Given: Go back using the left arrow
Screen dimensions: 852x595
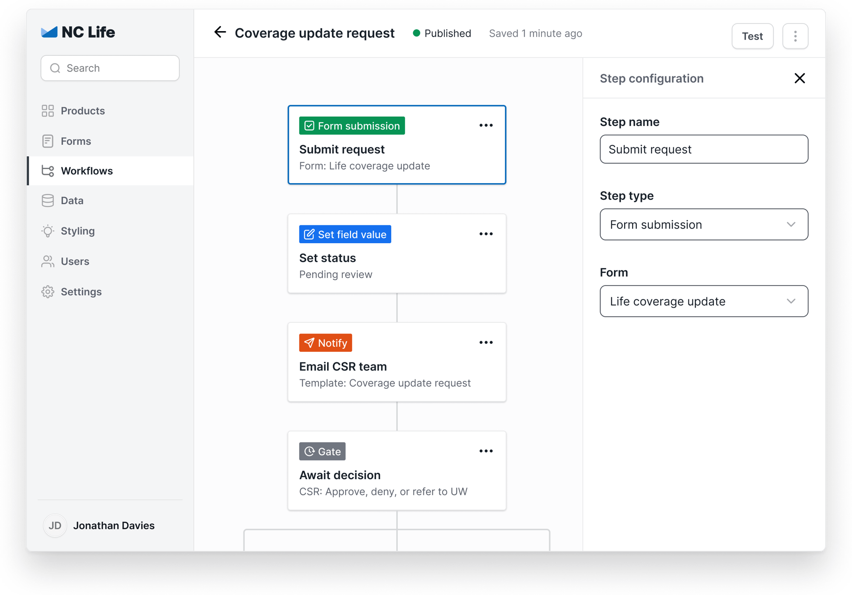Looking at the screenshot, I should (220, 32).
